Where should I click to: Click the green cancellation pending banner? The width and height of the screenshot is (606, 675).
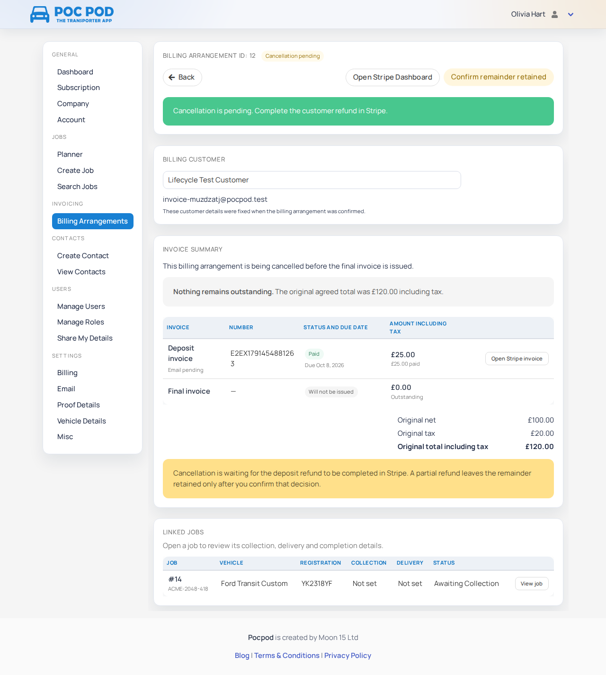coord(358,111)
